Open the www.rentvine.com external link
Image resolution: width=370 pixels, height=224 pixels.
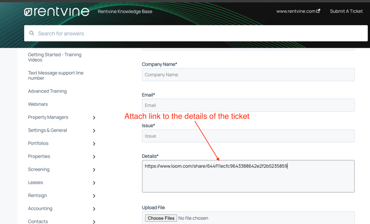click(x=298, y=11)
